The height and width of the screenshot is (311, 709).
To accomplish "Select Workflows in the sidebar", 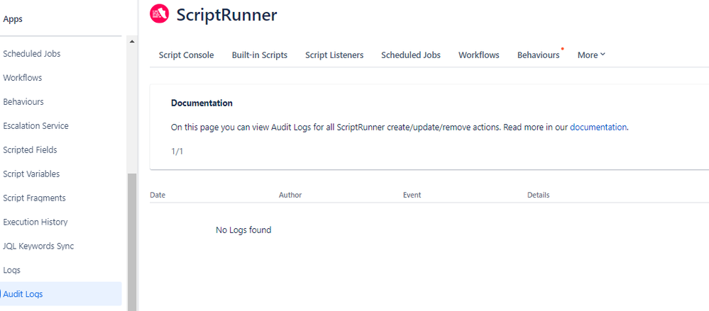I will [x=22, y=78].
